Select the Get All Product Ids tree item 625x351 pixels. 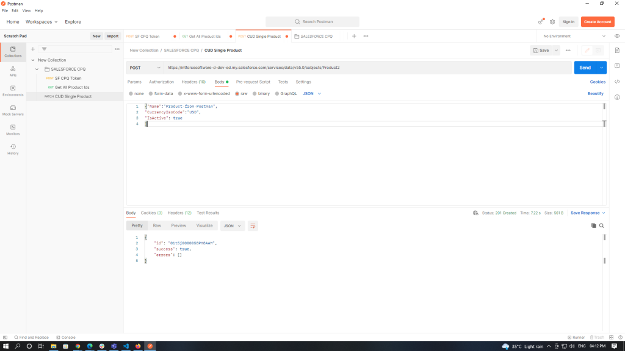coord(72,88)
